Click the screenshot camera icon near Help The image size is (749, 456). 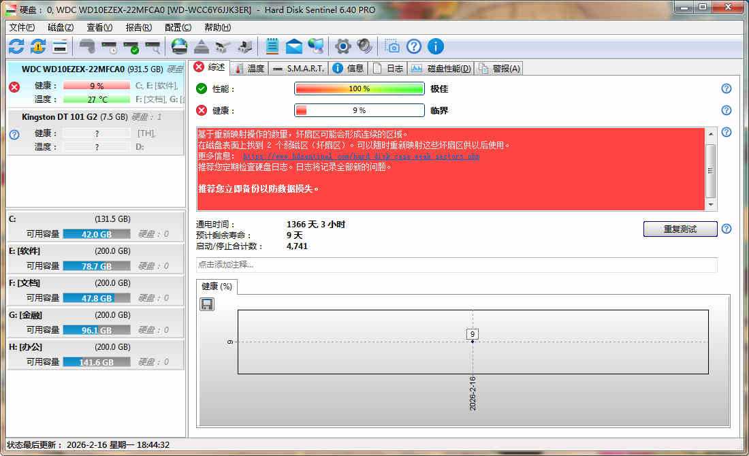click(391, 46)
